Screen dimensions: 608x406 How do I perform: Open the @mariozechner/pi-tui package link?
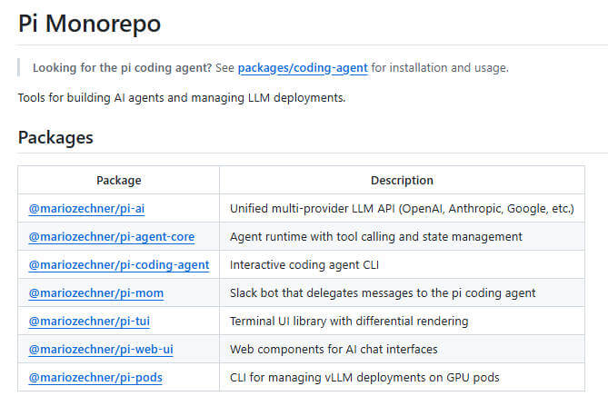click(89, 322)
